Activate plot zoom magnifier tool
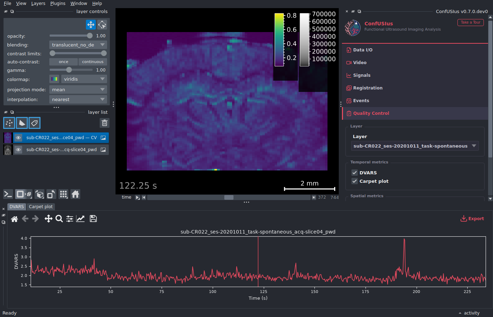The height and width of the screenshot is (317, 493). pos(59,219)
